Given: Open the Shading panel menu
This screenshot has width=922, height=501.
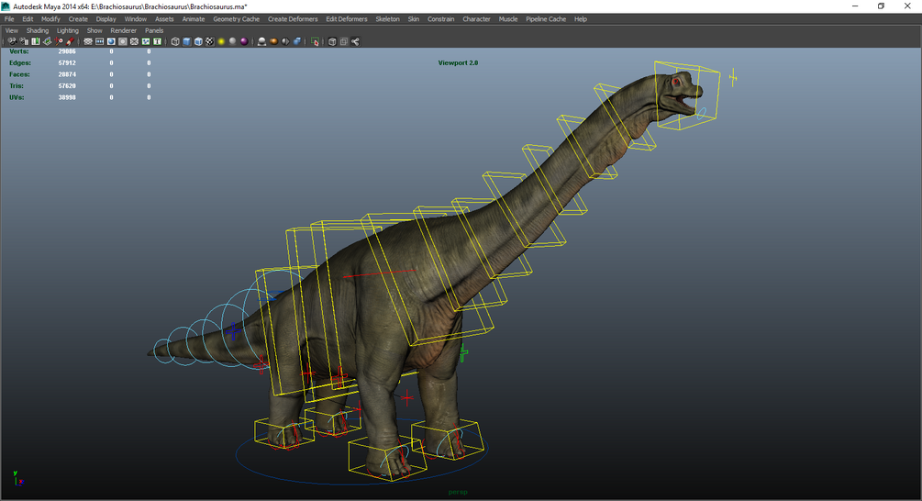Looking at the screenshot, I should coord(38,30).
